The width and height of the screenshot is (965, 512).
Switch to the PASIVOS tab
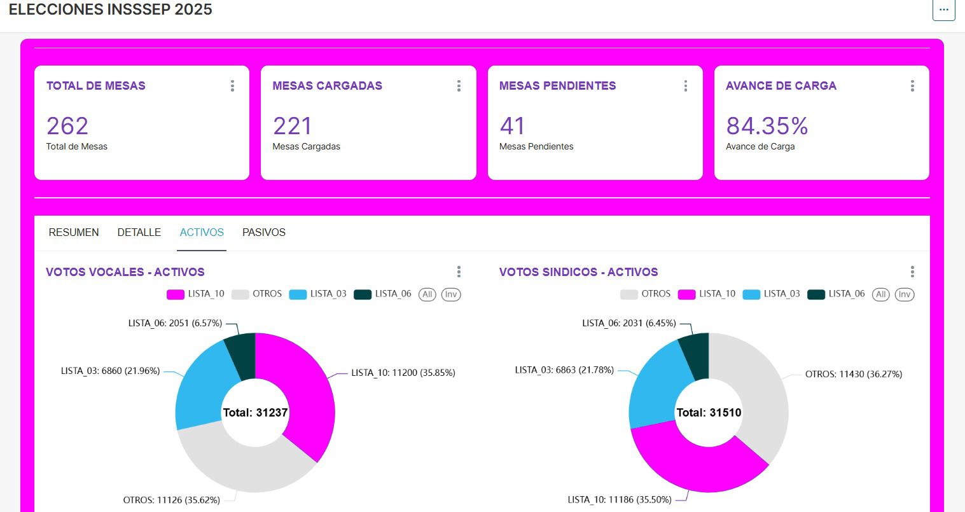[264, 233]
